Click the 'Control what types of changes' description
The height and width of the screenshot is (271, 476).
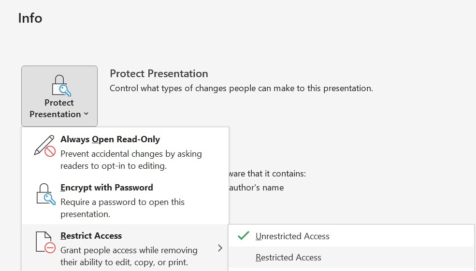coord(241,88)
